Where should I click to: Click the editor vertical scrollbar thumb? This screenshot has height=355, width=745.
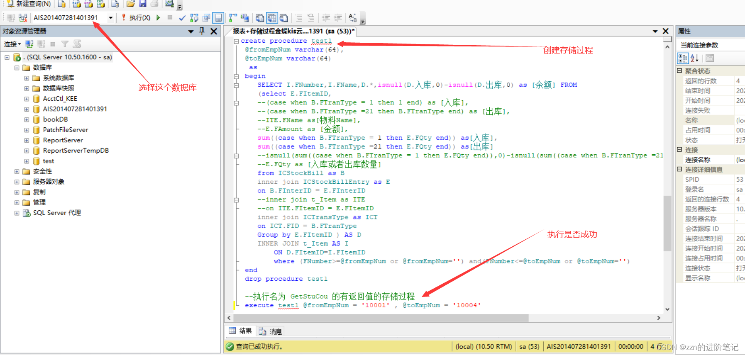(x=667, y=223)
